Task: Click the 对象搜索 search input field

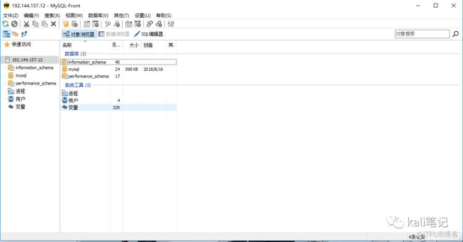Action: [422, 34]
